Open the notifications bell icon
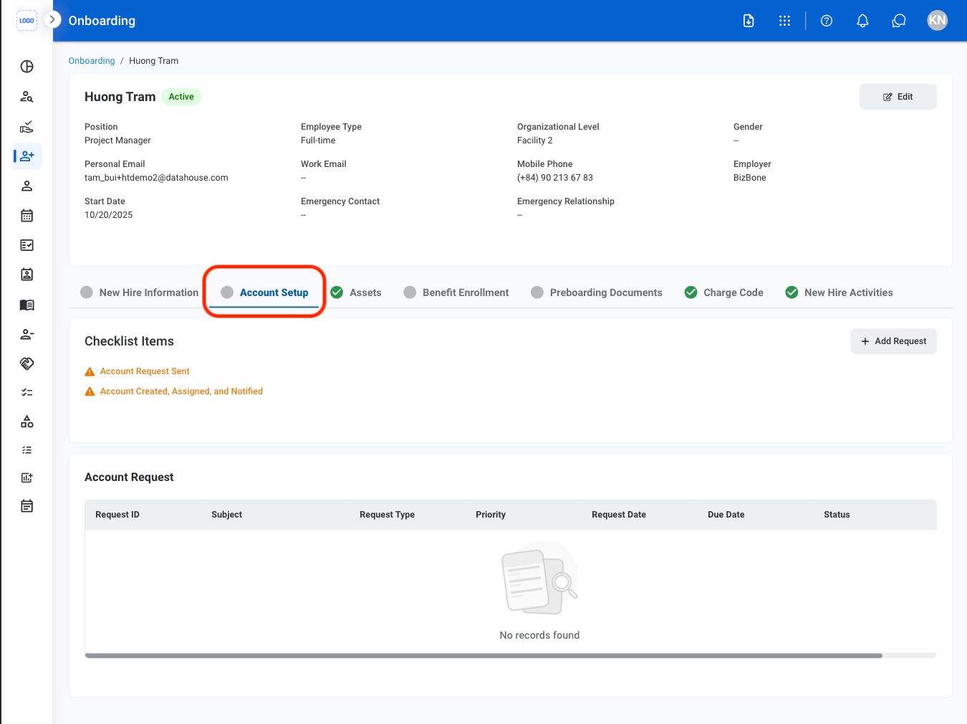Image resolution: width=967 pixels, height=724 pixels. coord(862,21)
